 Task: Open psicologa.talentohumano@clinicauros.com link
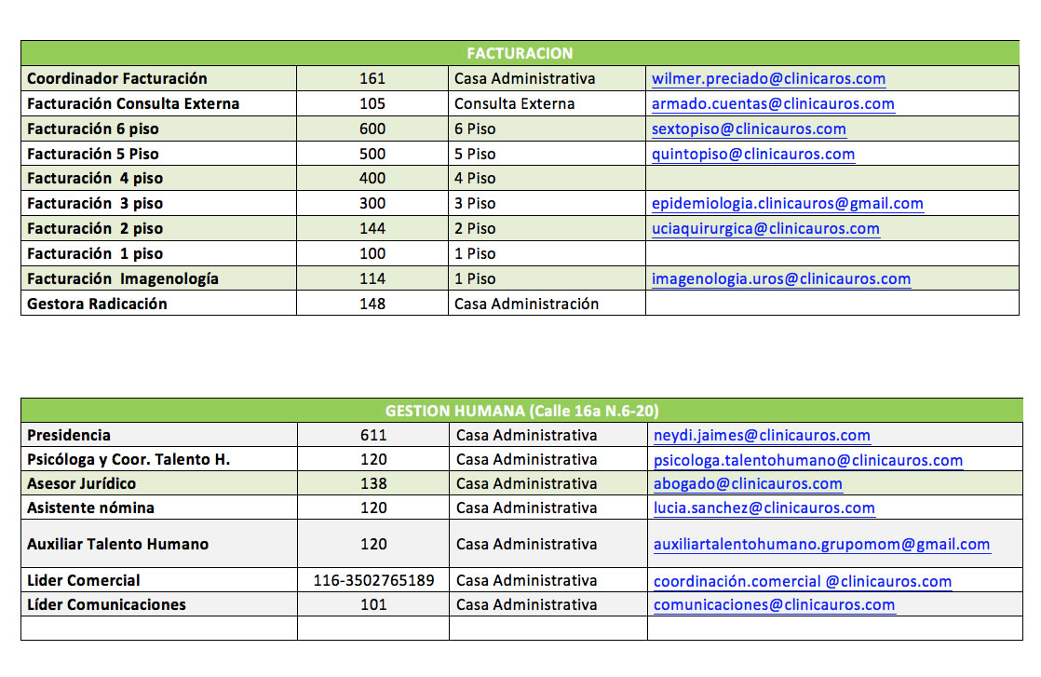coord(808,461)
